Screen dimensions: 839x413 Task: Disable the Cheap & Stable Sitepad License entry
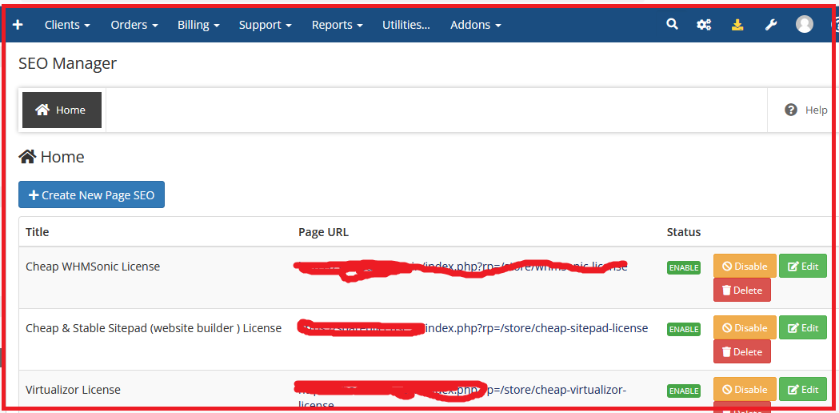coord(744,328)
